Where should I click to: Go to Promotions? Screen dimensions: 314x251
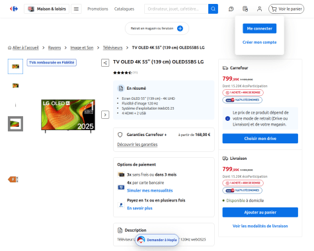[x=98, y=9]
